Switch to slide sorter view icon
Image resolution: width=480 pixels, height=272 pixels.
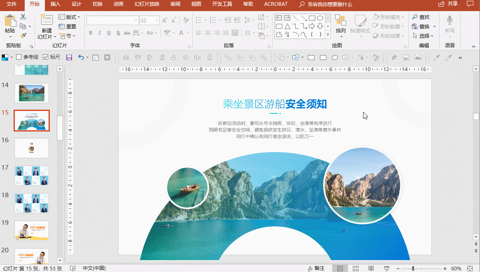(355, 268)
